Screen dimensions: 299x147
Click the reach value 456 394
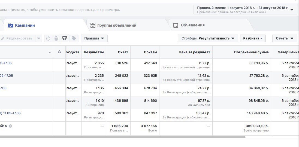point(121,88)
